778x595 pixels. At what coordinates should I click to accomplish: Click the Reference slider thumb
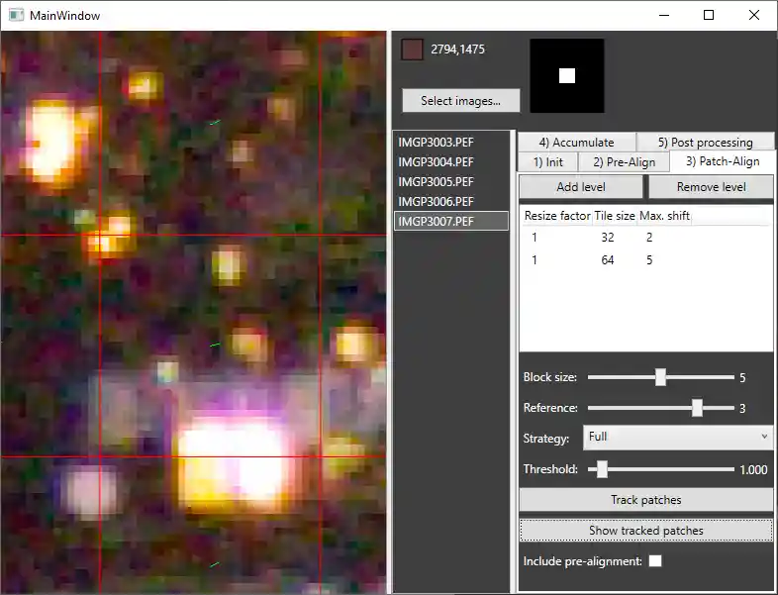click(697, 408)
